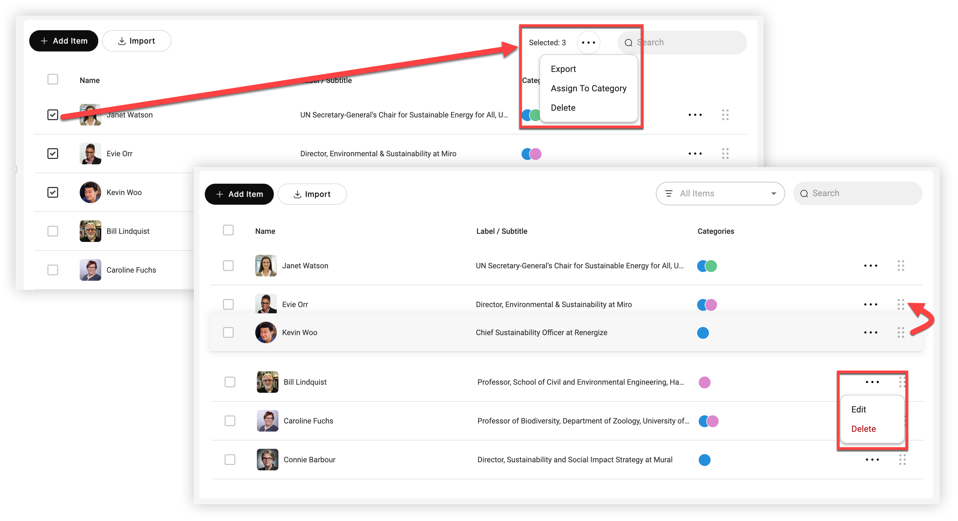Toggle select-all checkbox in front window header
The height and width of the screenshot is (521, 958).
pyautogui.click(x=228, y=230)
